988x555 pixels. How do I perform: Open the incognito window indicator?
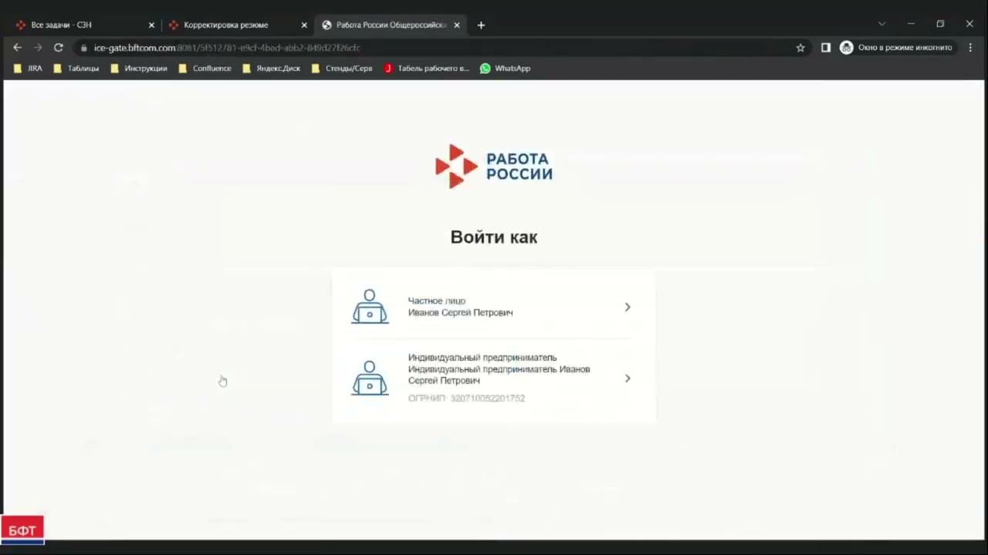[x=896, y=48]
